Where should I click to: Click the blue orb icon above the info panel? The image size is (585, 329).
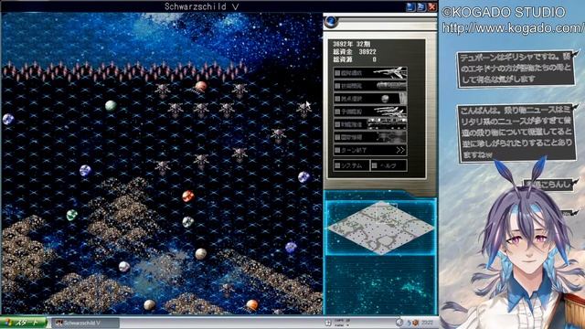tap(331, 22)
